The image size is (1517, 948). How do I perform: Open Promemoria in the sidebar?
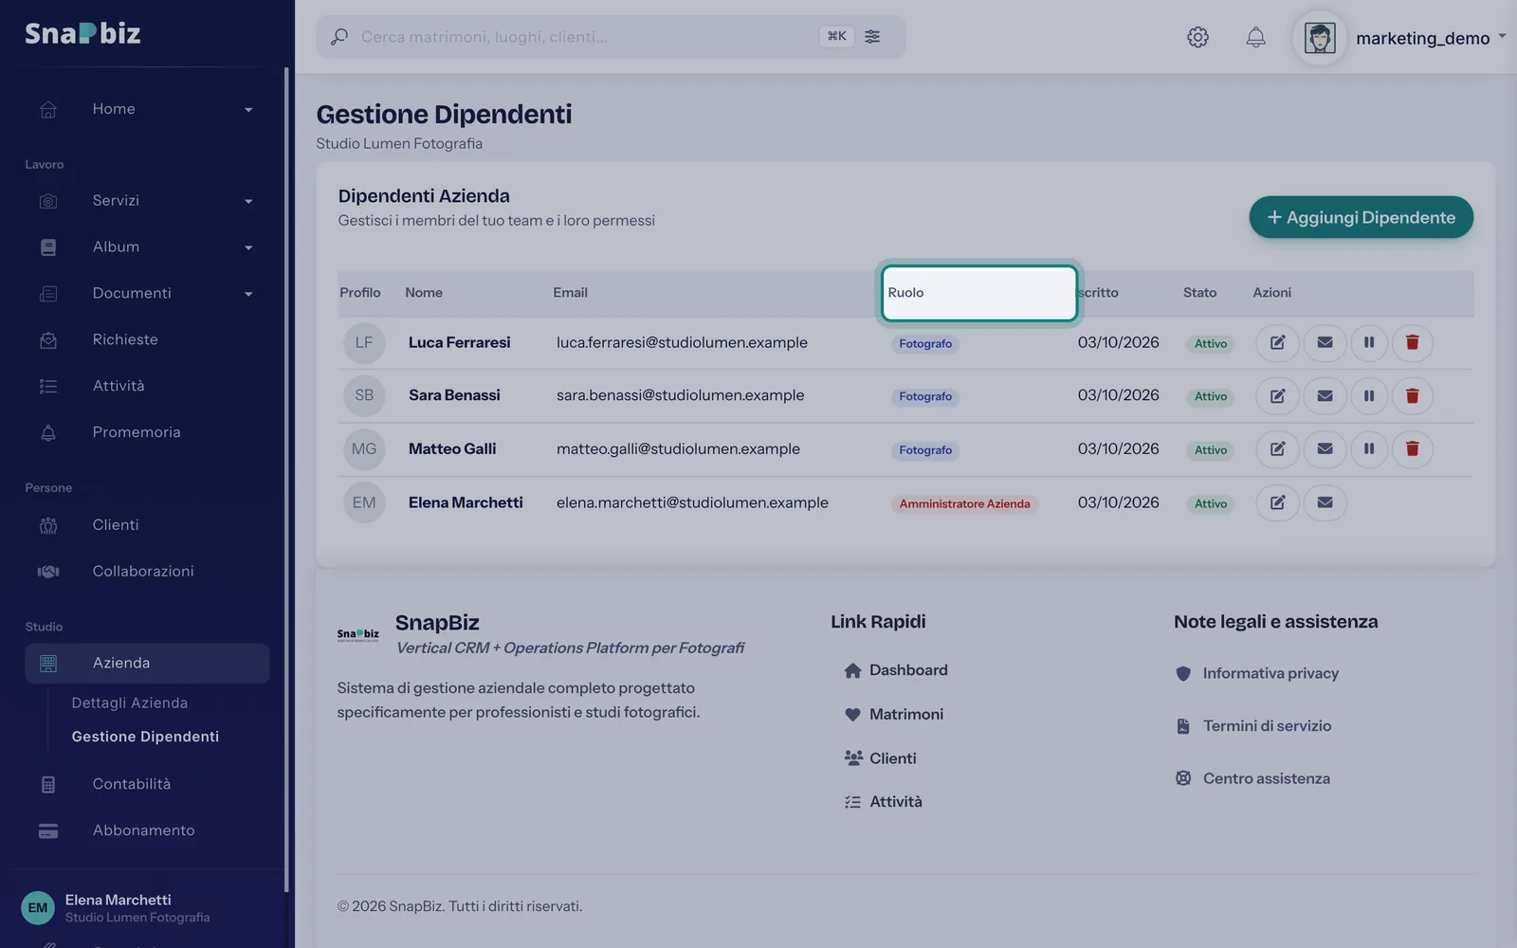[147, 432]
